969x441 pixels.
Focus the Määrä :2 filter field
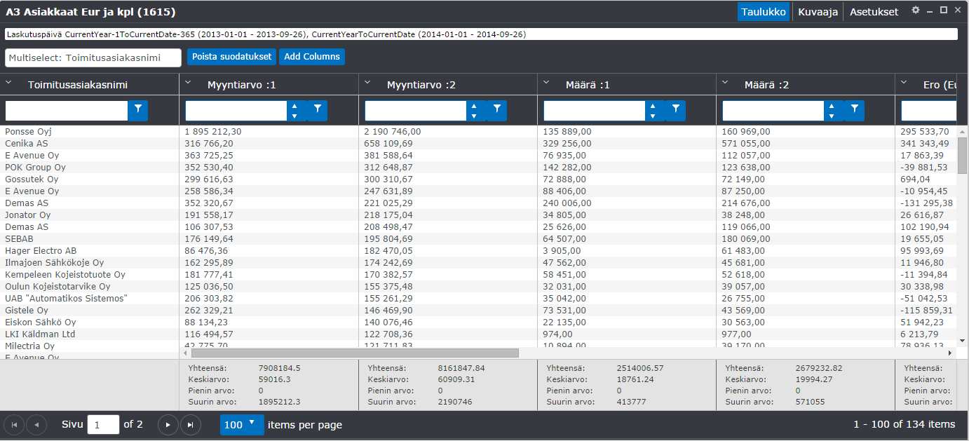click(773, 110)
